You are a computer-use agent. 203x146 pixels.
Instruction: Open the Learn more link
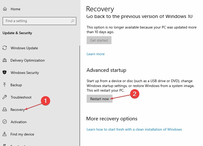pos(96,54)
